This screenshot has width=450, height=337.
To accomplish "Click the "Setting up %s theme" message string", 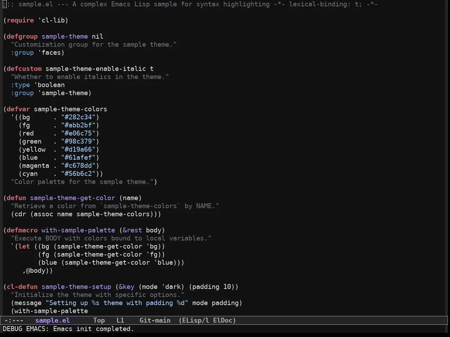I will tap(117, 303).
